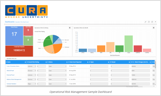Click the plus add widget icon
161x96 pixels.
tap(155, 22)
